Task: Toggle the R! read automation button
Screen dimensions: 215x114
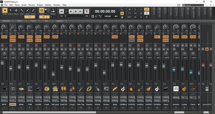Action: coord(146,13)
